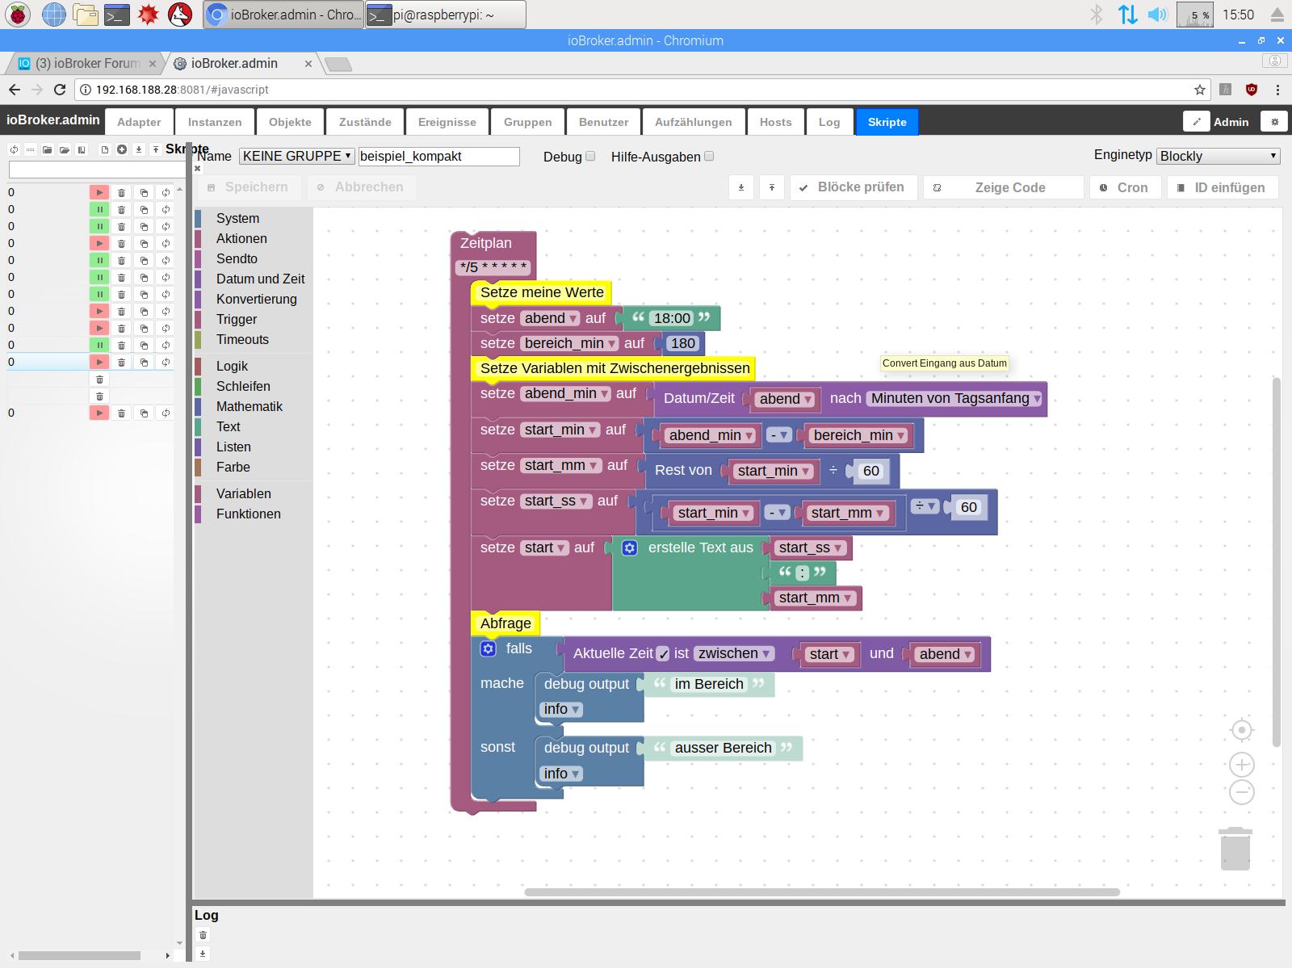Open the purple Datum und Zeit block category
The height and width of the screenshot is (969, 1292).
(260, 279)
